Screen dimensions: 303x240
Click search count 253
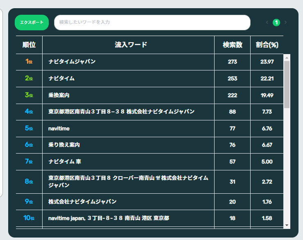[233, 79]
